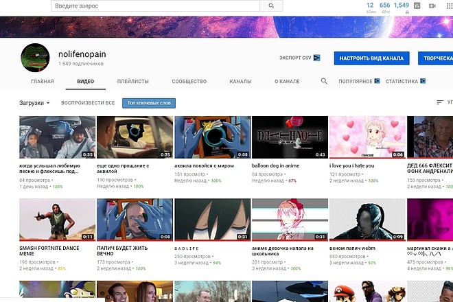Screen dimensions: 453x302
Task: Click the Статистика link
Action: coord(402,82)
